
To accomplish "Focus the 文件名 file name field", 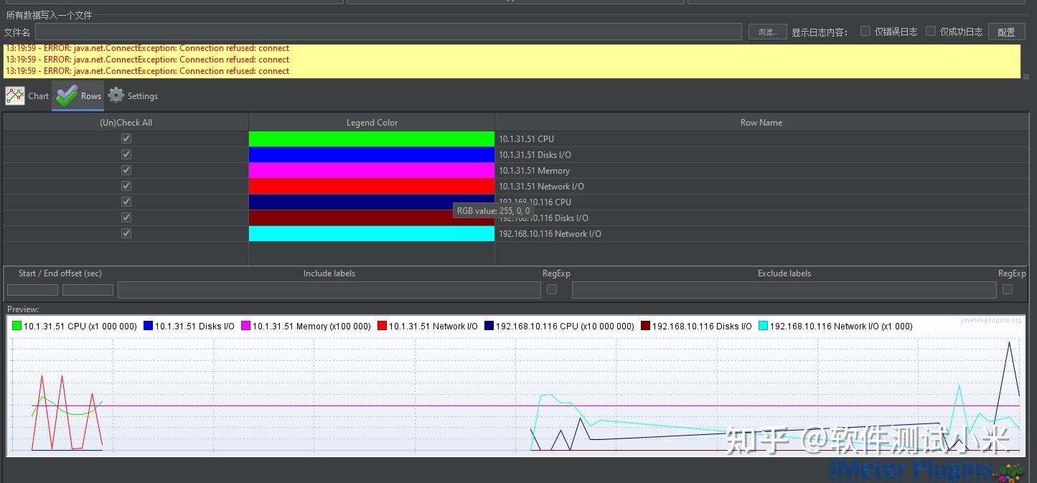I will point(388,32).
